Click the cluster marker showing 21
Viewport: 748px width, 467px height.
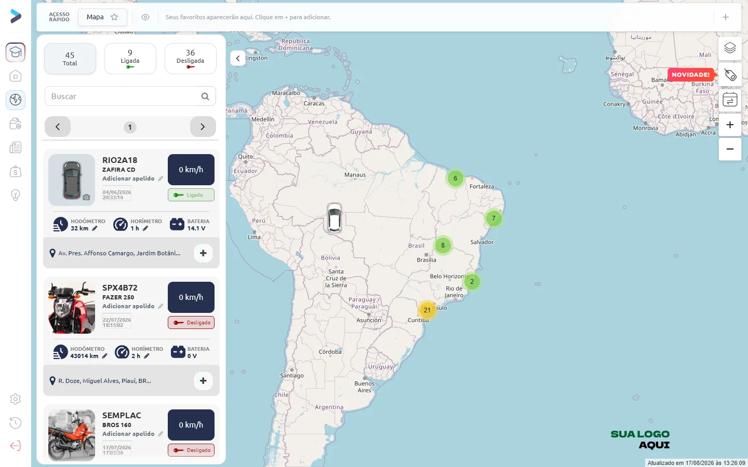[427, 310]
